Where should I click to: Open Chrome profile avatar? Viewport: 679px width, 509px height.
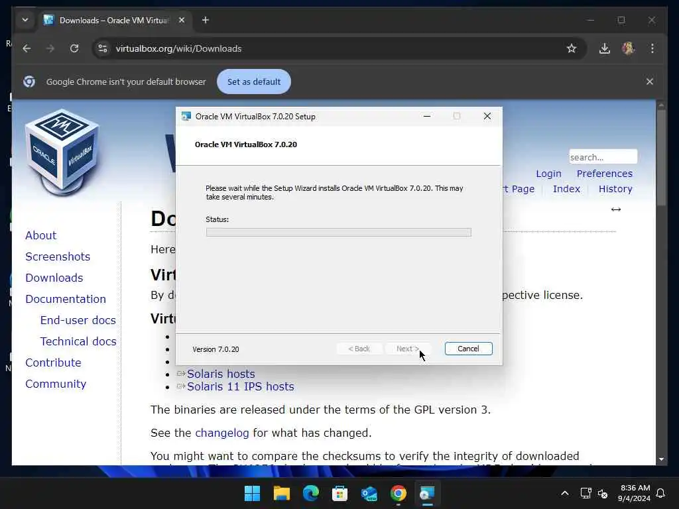[x=629, y=48]
